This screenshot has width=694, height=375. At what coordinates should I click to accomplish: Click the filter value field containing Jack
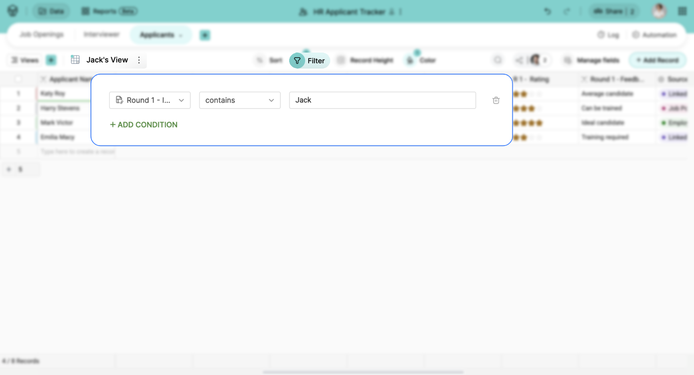coord(382,100)
